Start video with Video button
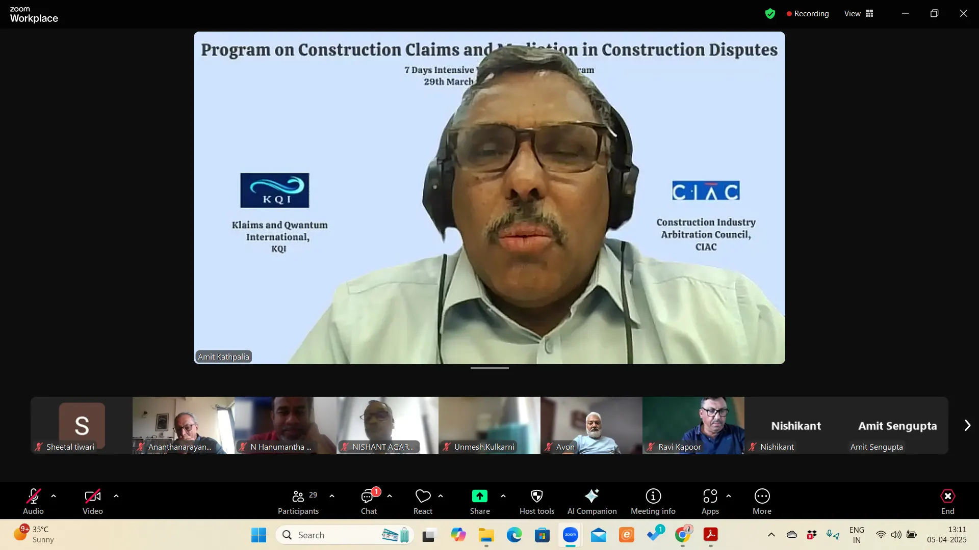 pos(93,502)
